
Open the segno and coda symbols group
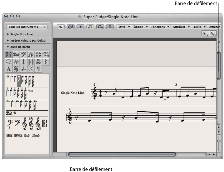[x=16, y=69]
